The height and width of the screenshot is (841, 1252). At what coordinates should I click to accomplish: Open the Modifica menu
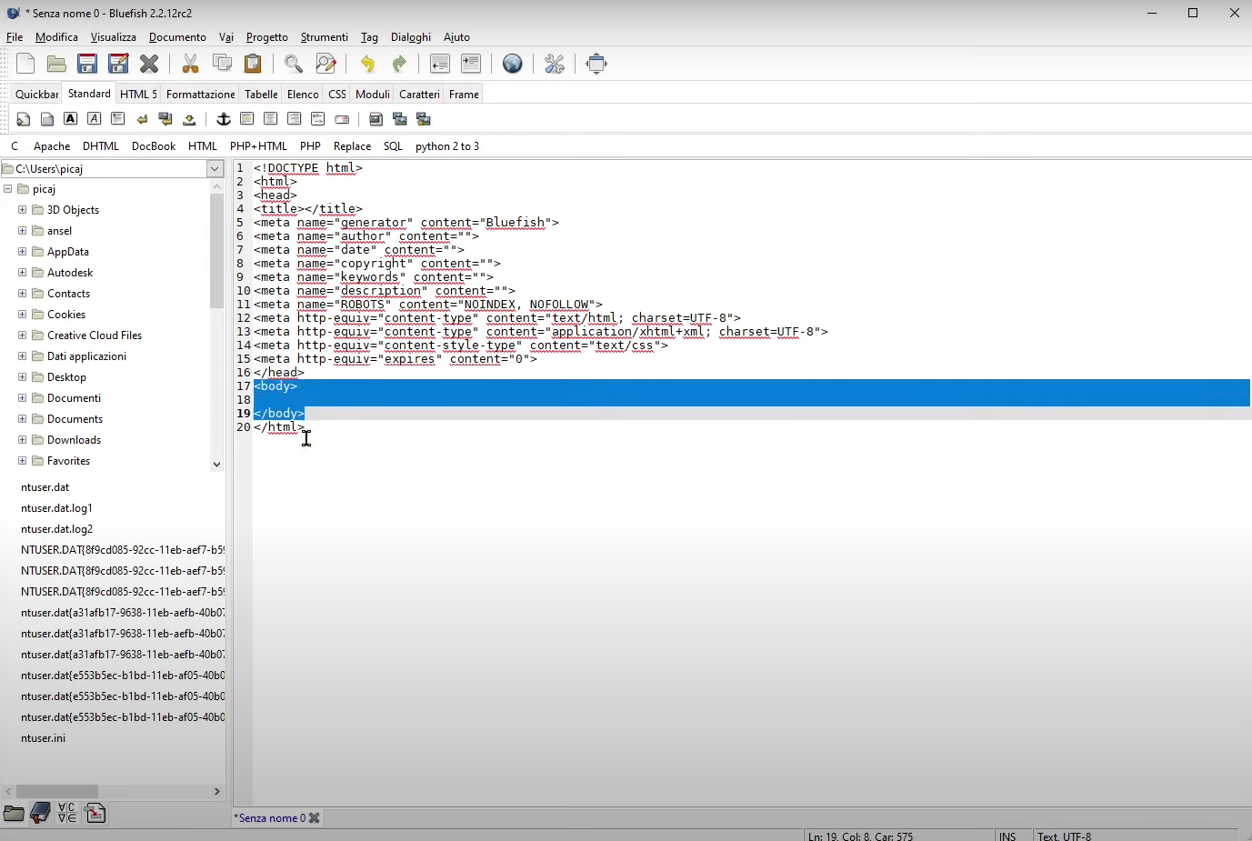56,37
